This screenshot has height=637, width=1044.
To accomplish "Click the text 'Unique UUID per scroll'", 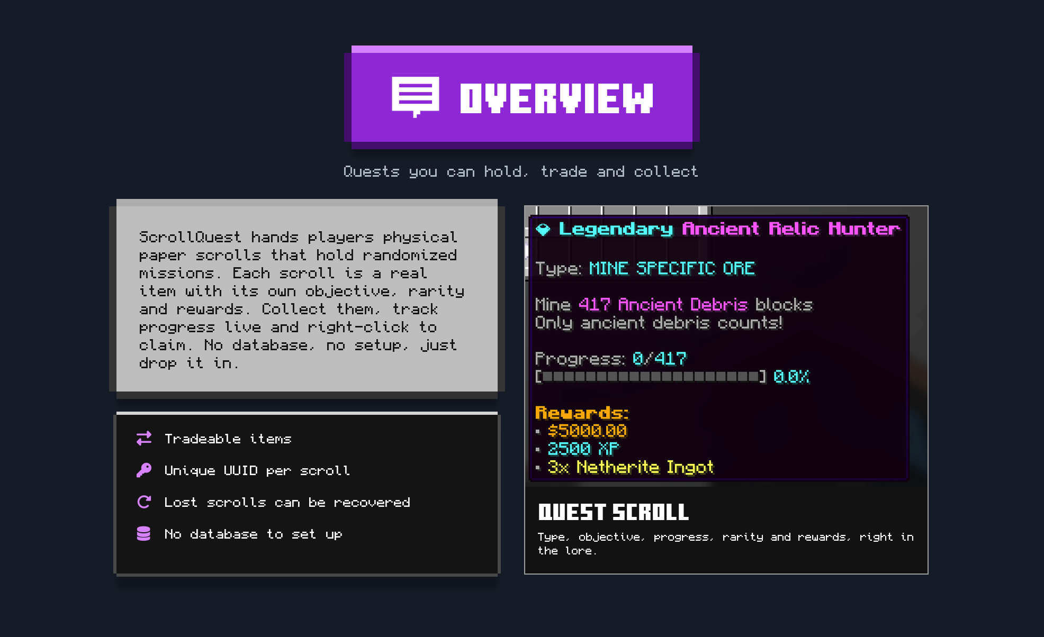I will click(257, 470).
